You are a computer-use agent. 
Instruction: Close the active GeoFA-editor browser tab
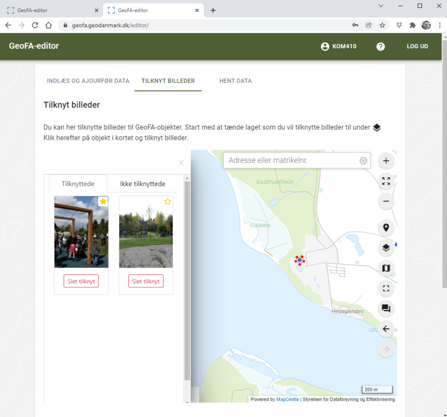(197, 10)
